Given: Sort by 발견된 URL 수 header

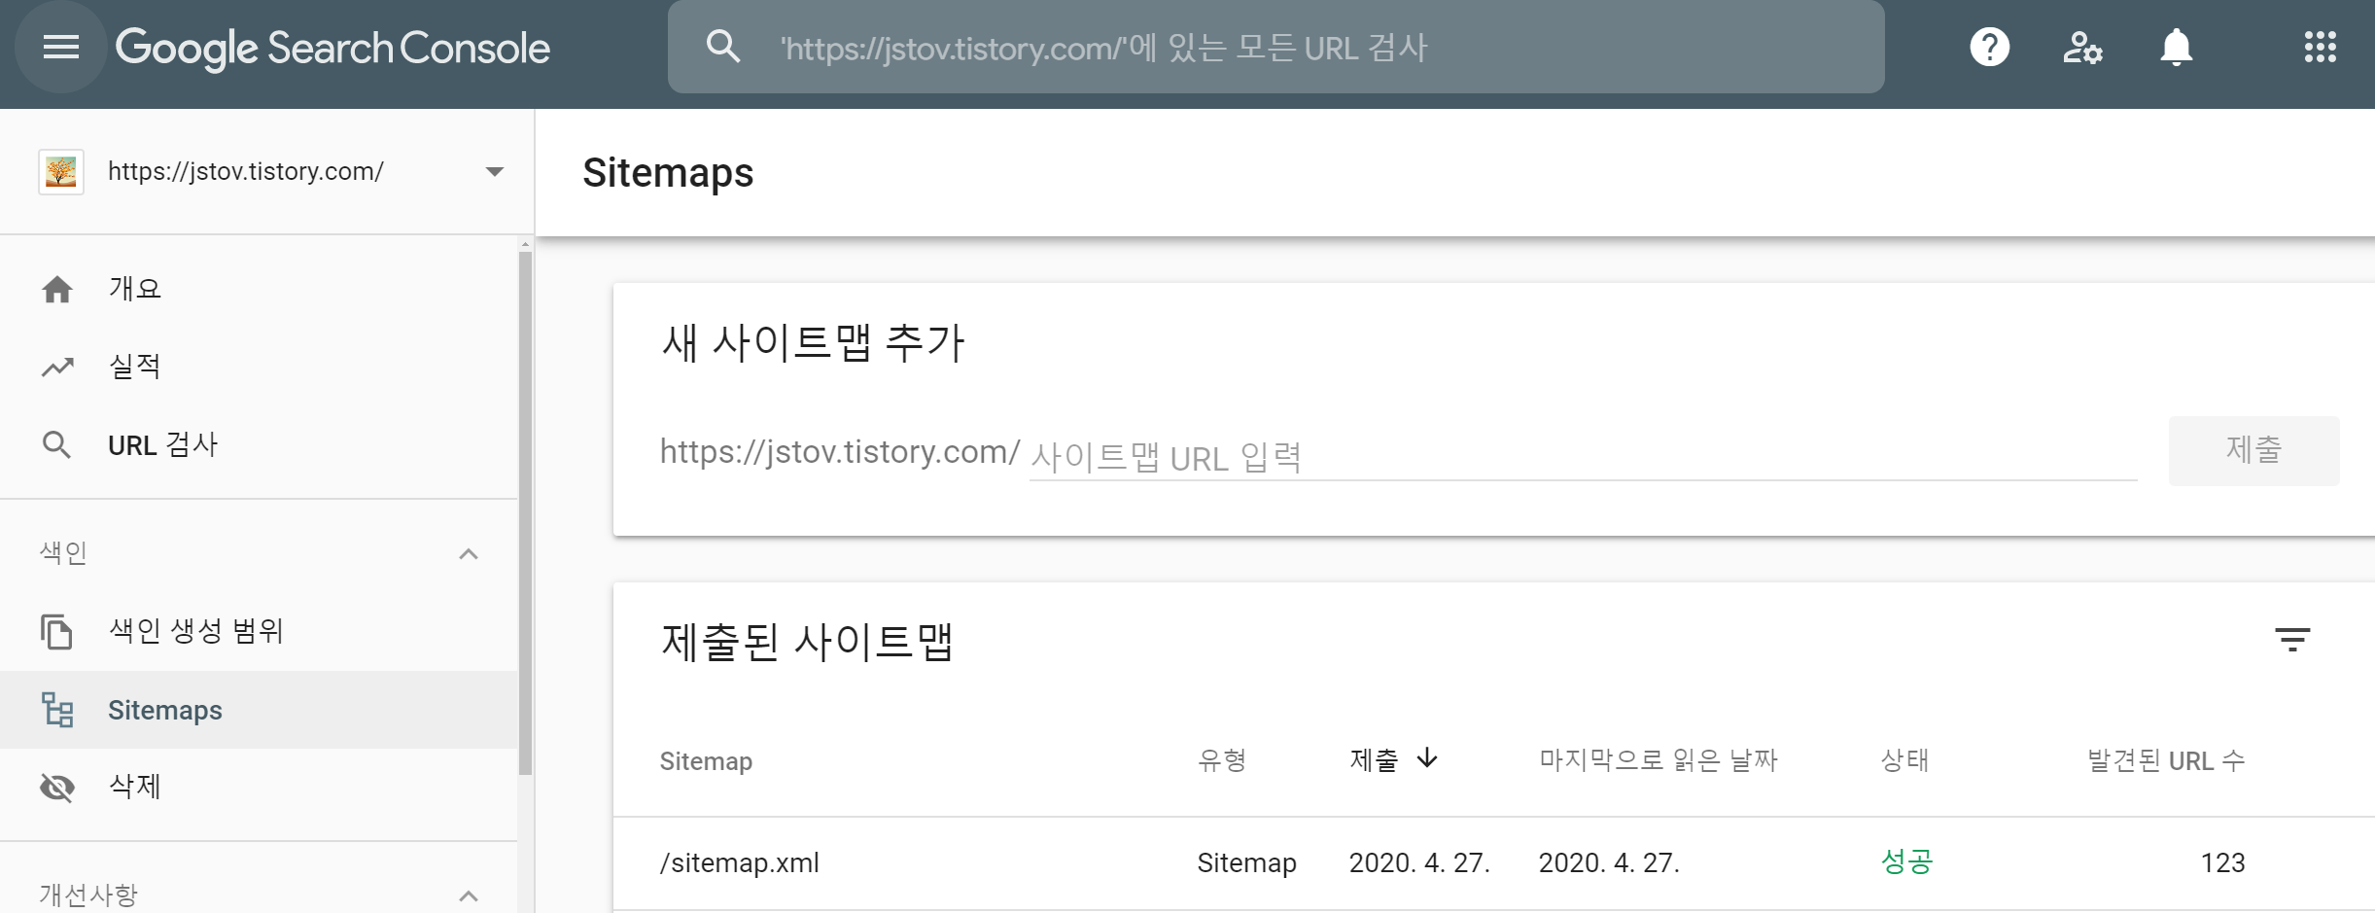Looking at the screenshot, I should (x=2166, y=760).
